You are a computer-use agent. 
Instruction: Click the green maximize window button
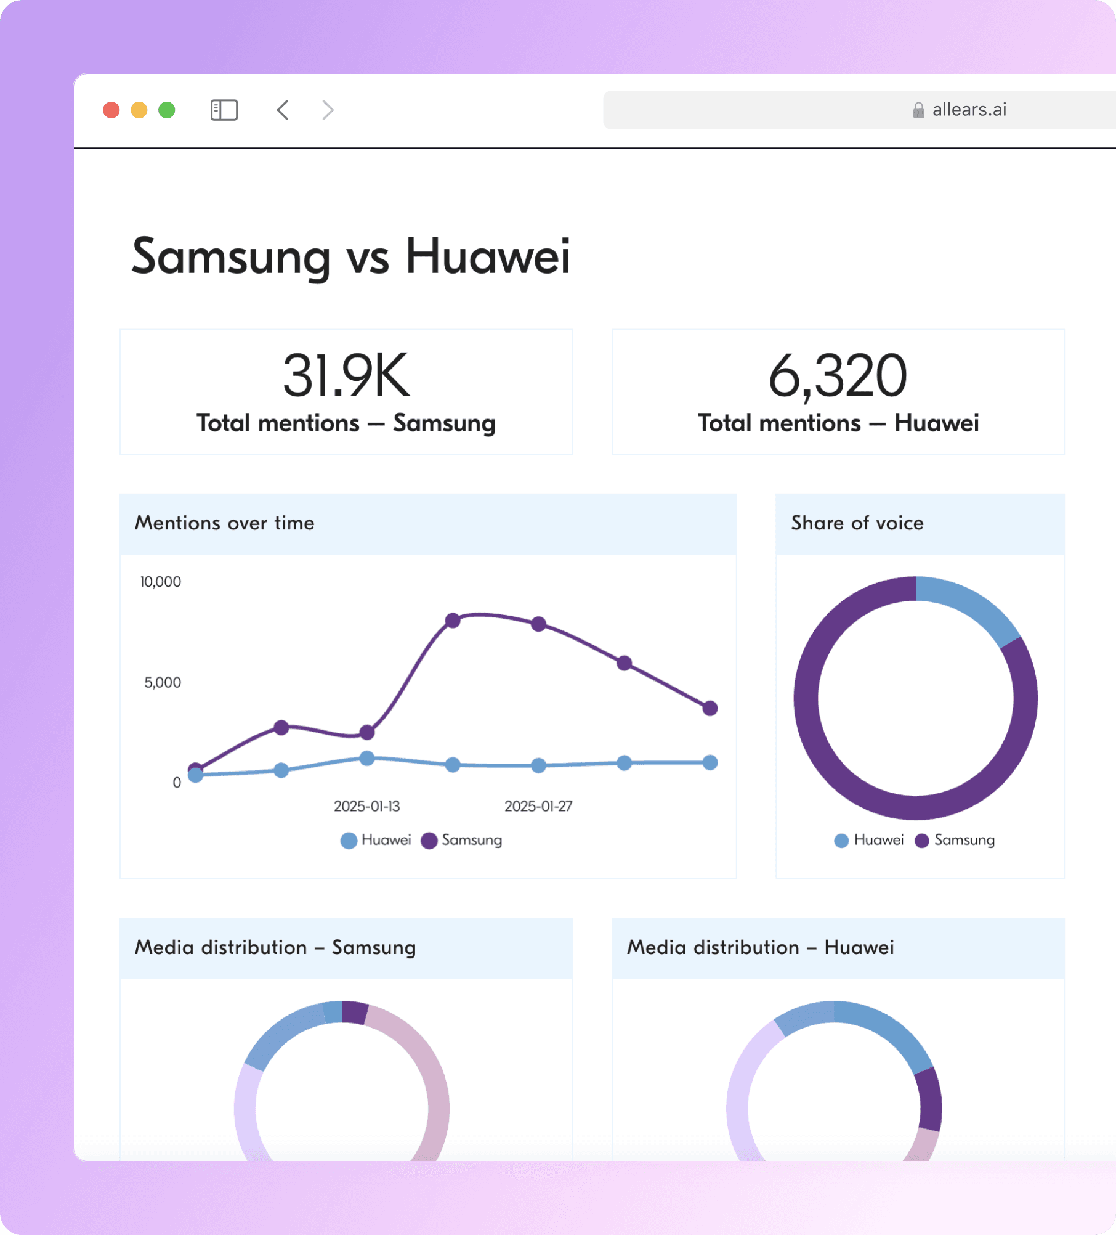(x=167, y=110)
